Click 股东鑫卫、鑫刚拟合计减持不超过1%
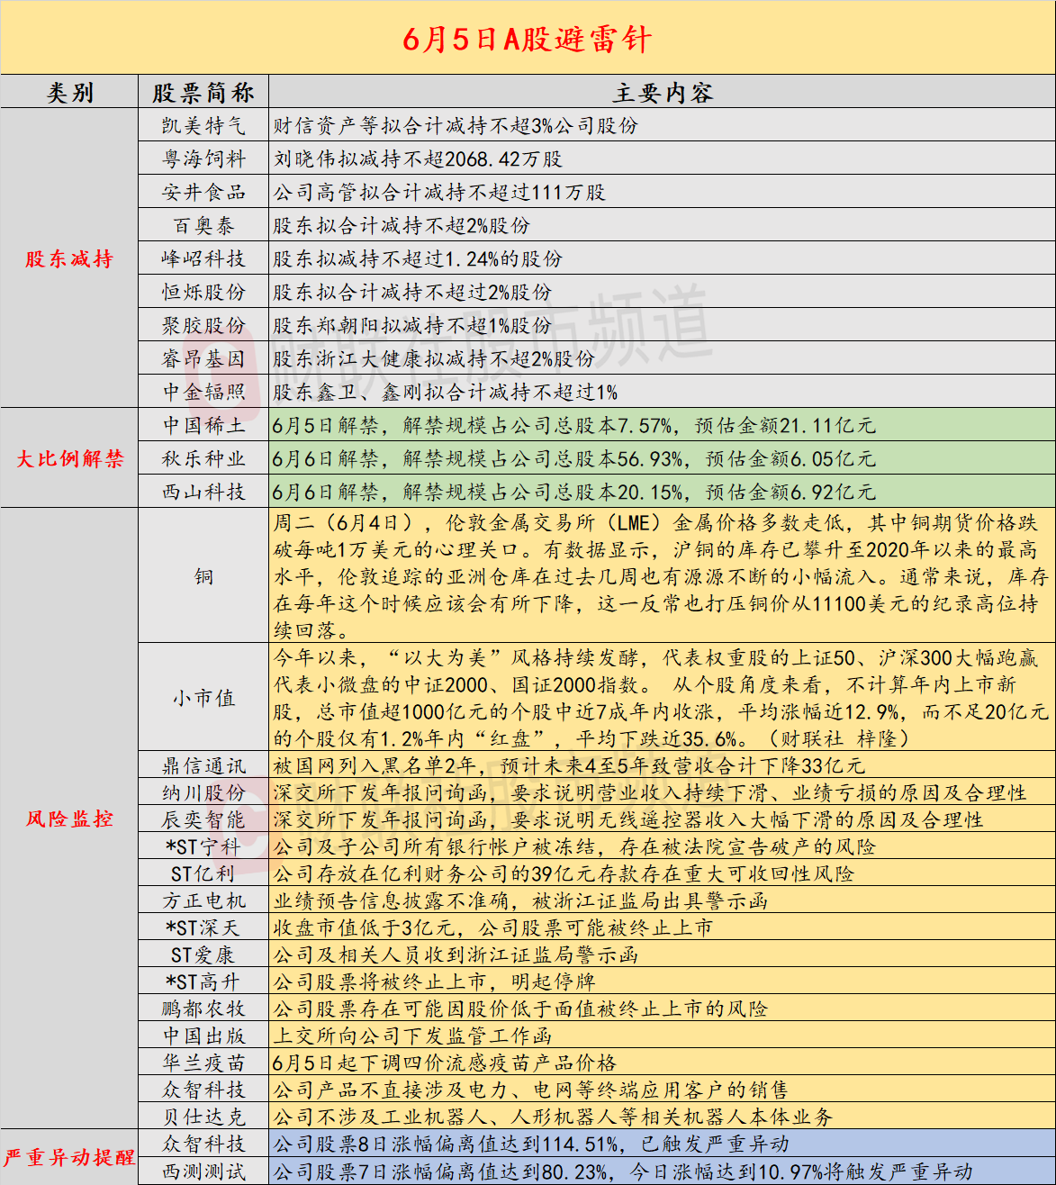This screenshot has height=1185, width=1056. click(446, 393)
